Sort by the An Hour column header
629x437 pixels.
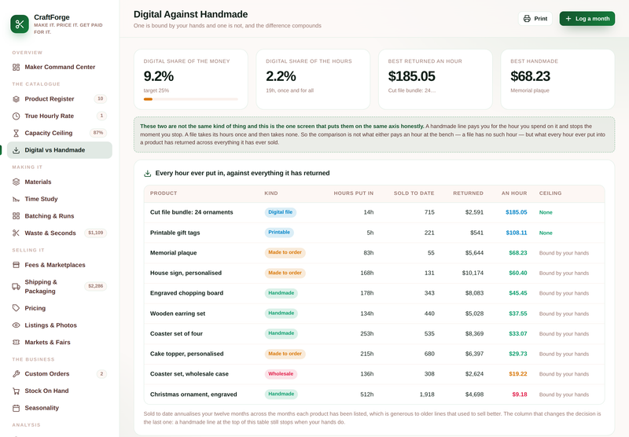pos(514,193)
